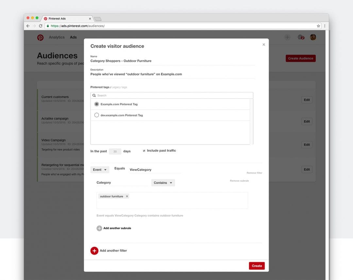Switch to the Ads navigation item
The width and height of the screenshot is (353, 280).
73,37
